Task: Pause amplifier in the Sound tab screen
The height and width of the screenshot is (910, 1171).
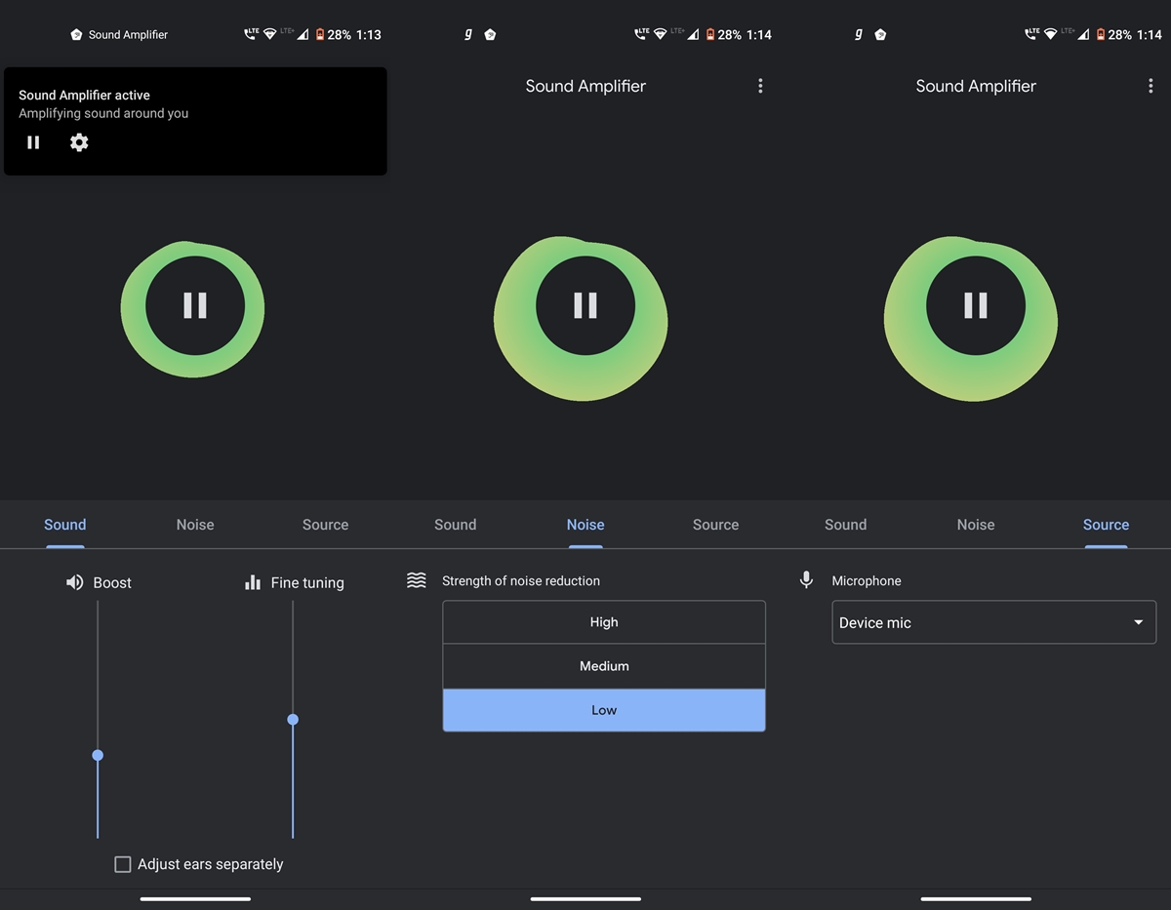Action: click(195, 305)
